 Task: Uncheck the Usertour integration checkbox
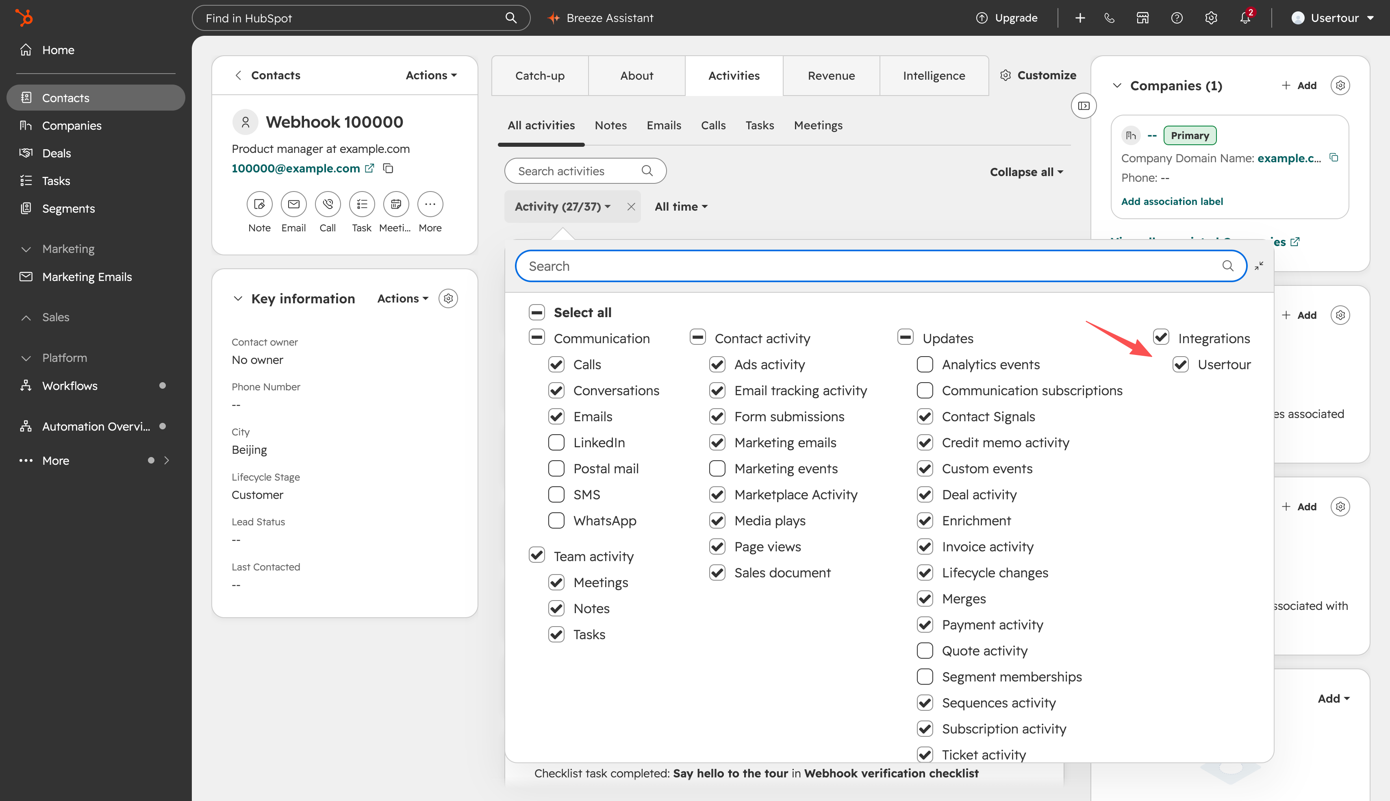[1181, 364]
